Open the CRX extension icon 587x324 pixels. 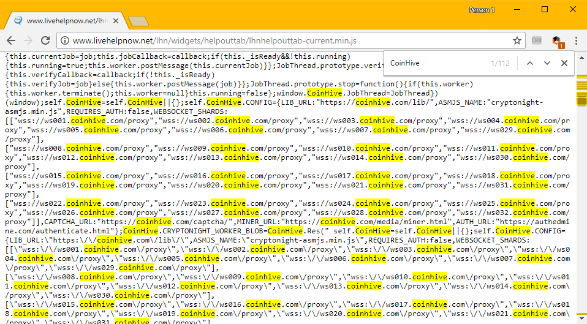tap(537, 40)
